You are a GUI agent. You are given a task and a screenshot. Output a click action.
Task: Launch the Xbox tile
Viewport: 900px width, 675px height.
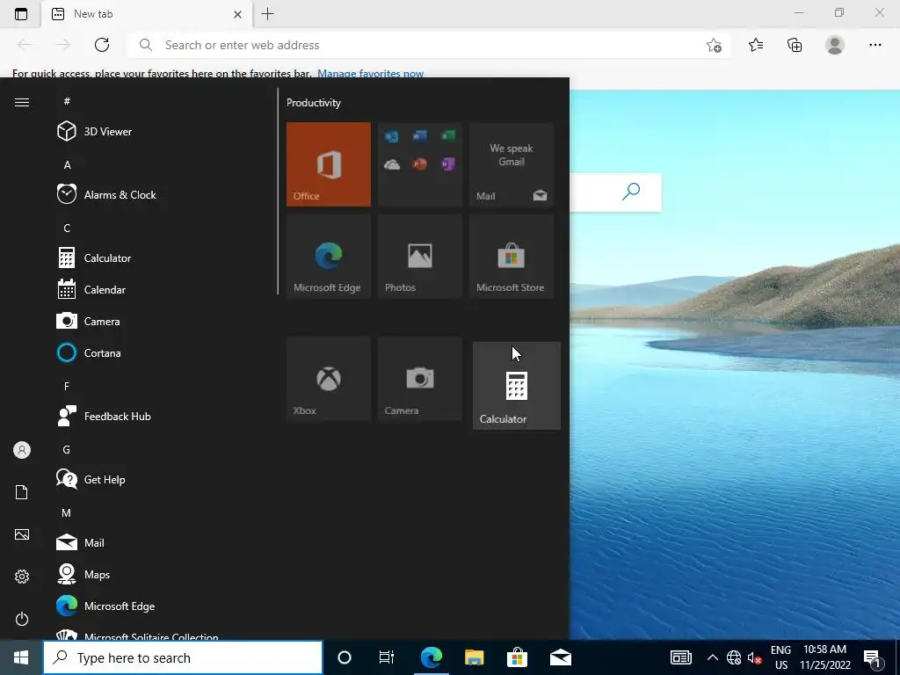click(x=329, y=379)
